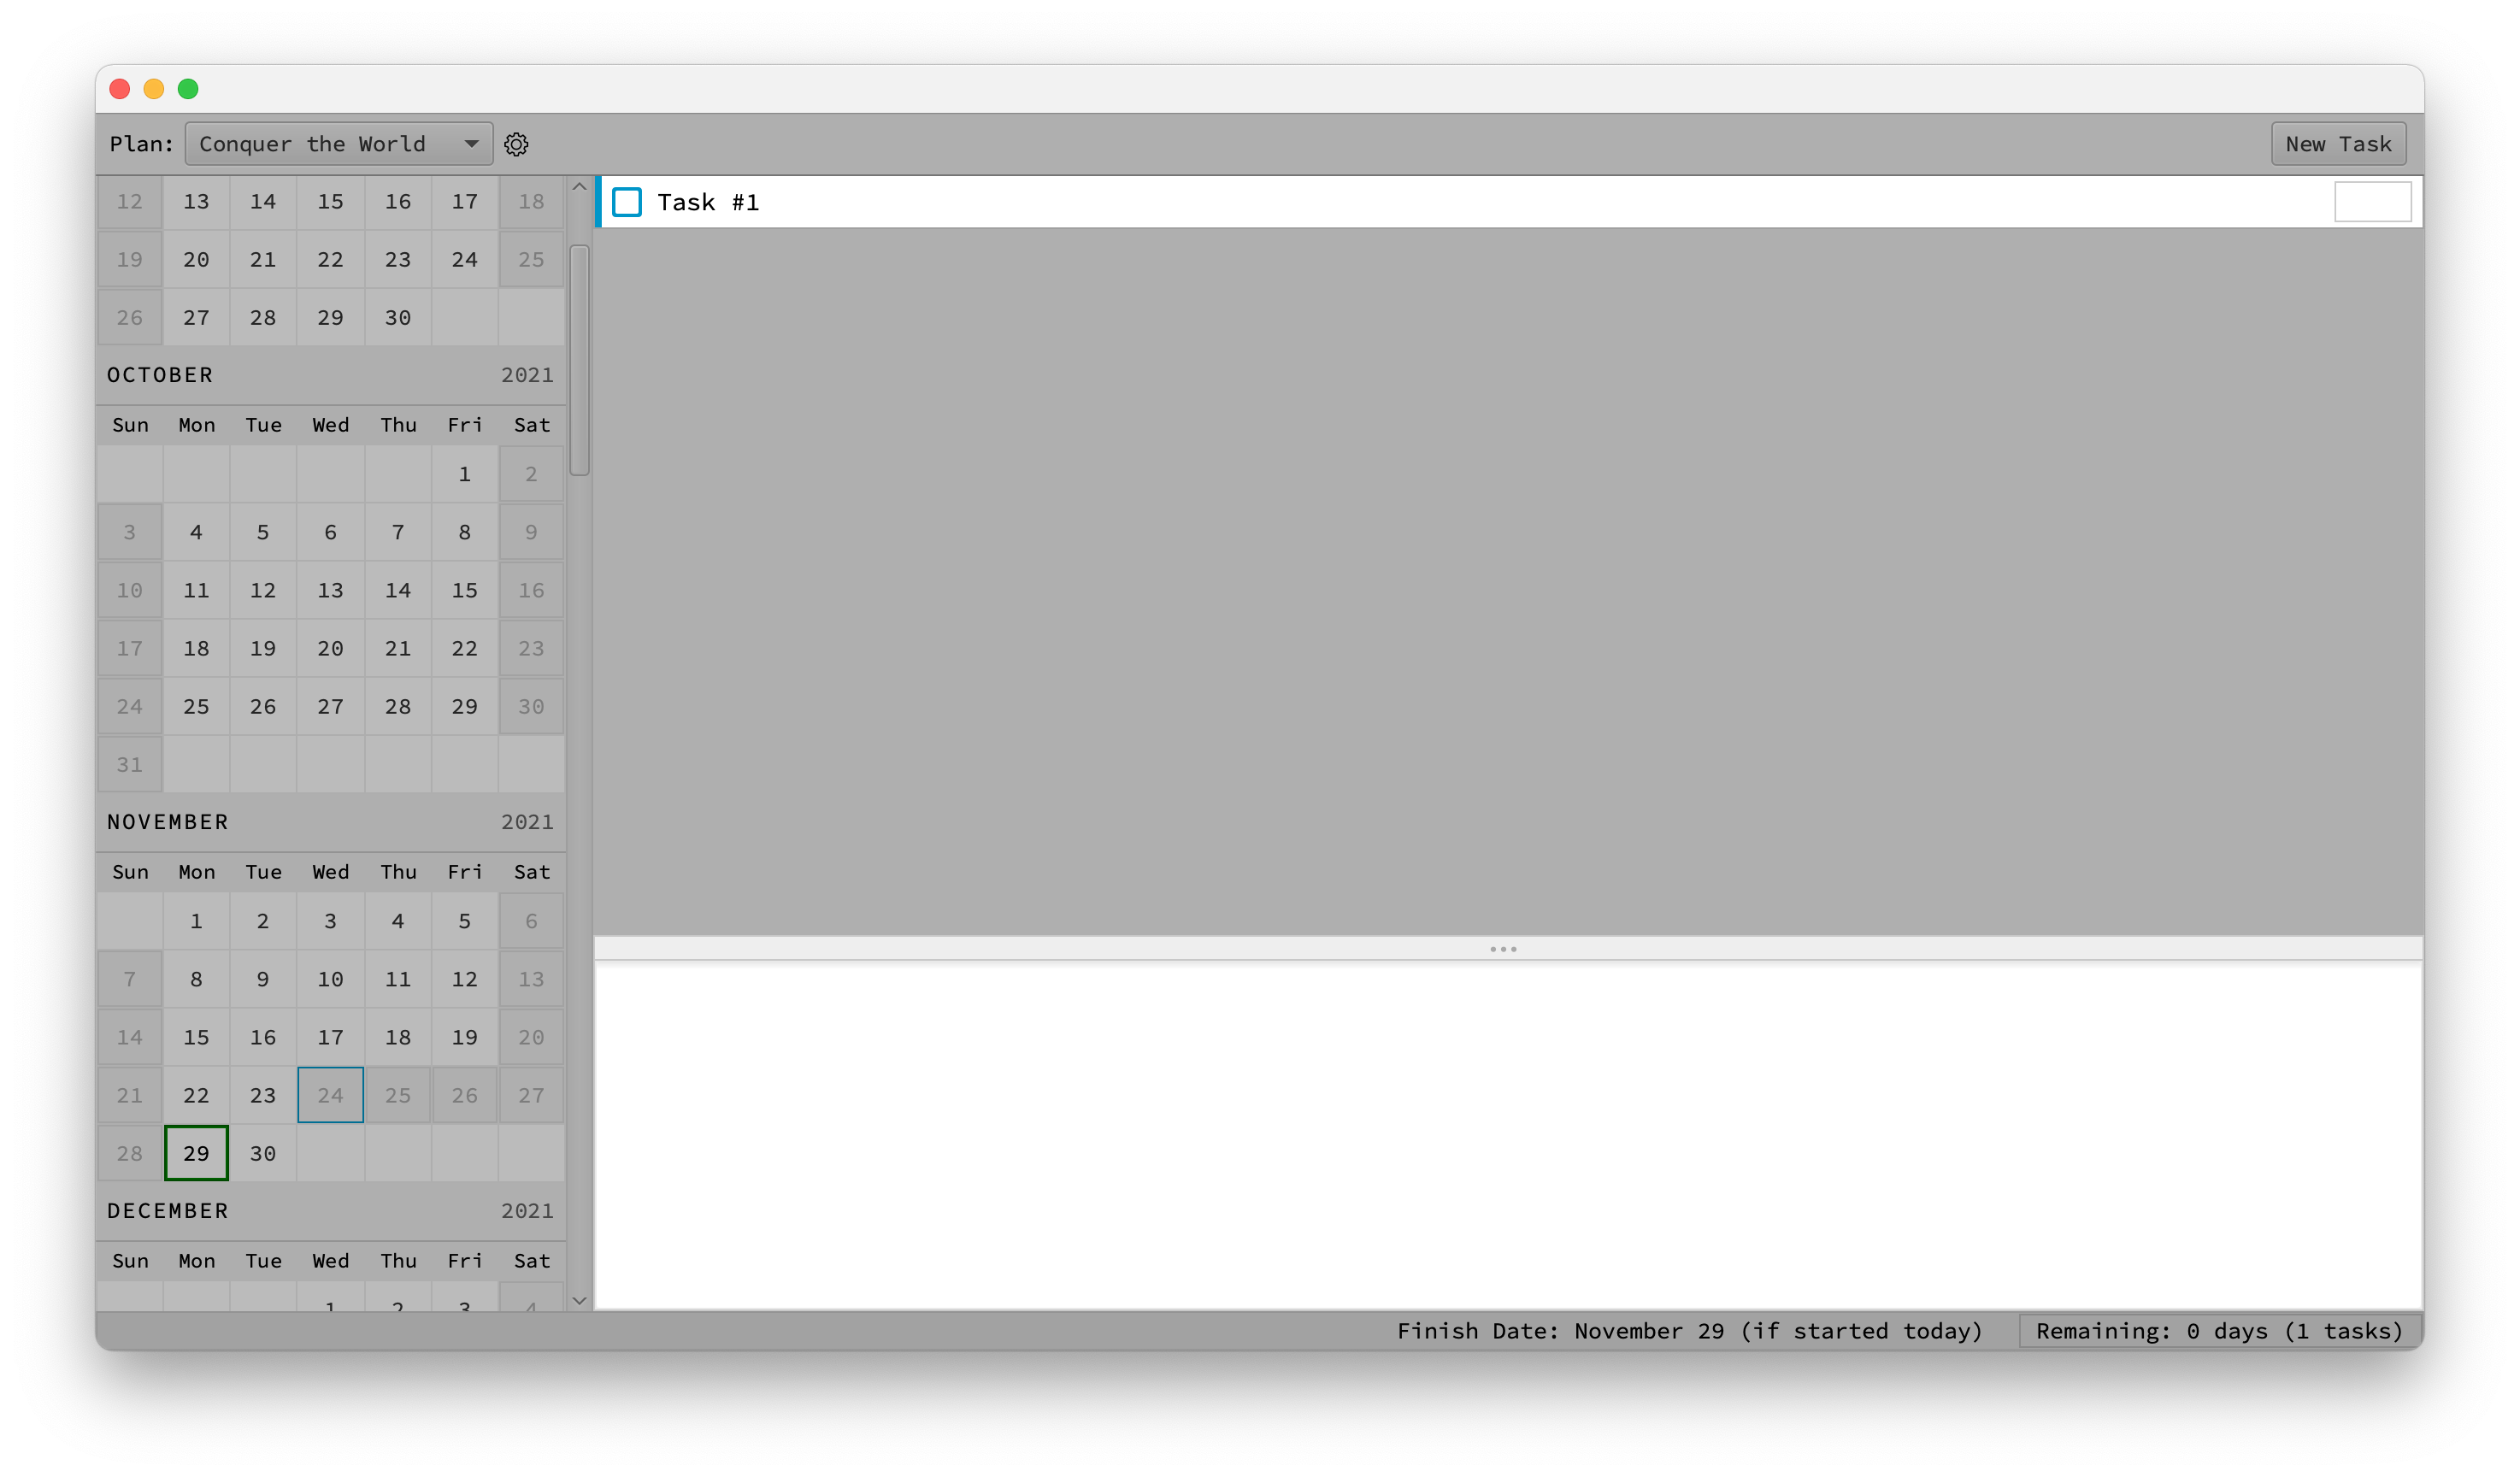
Task: Select November 29 on calendar
Action: pos(193,1151)
